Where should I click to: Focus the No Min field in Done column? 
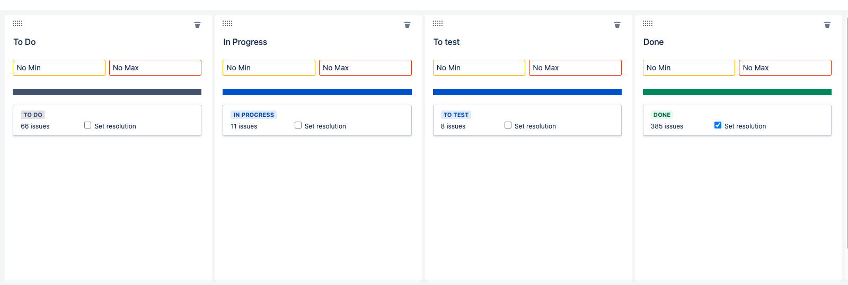tap(689, 68)
